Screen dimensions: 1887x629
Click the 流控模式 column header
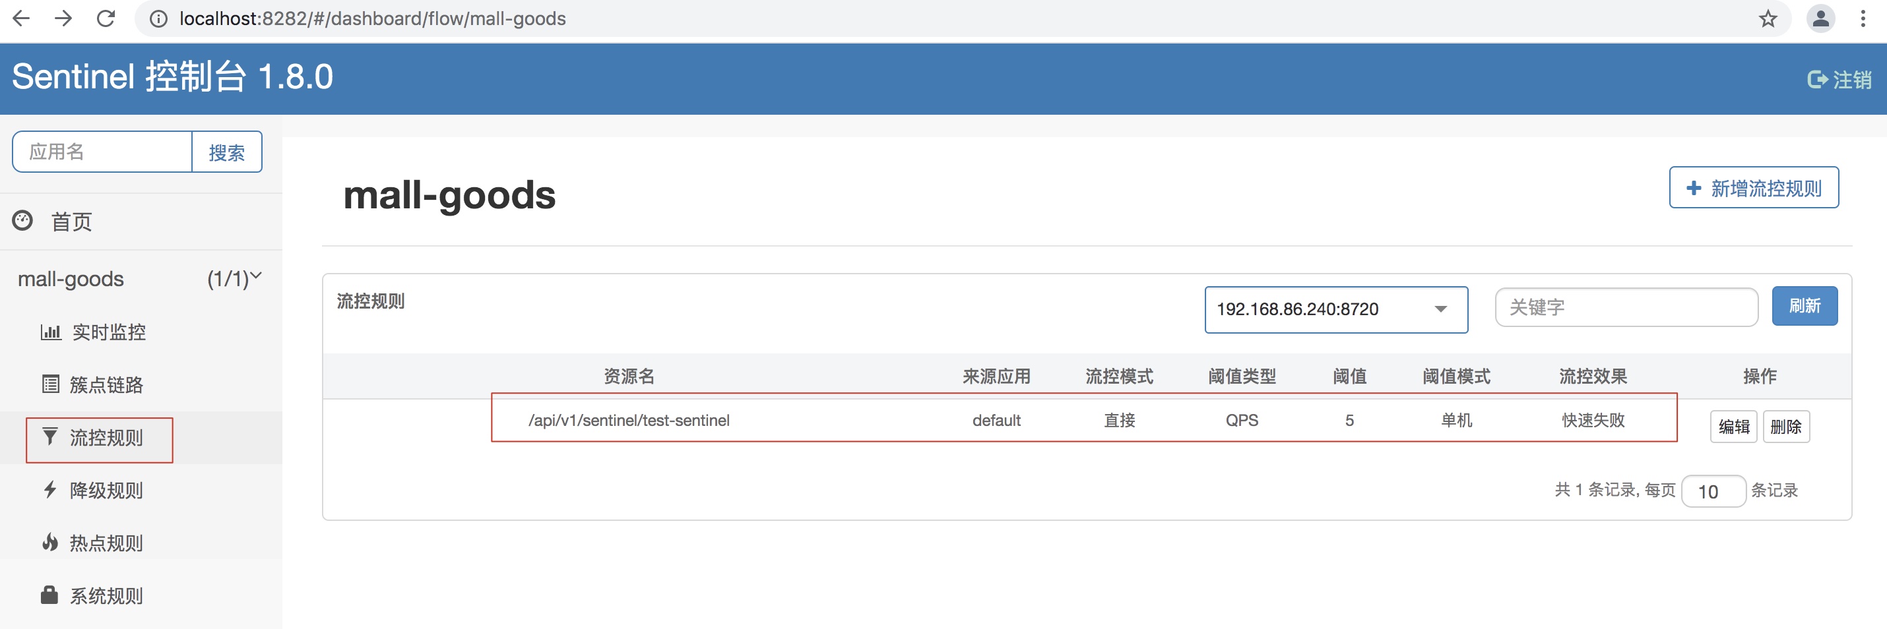[1119, 376]
